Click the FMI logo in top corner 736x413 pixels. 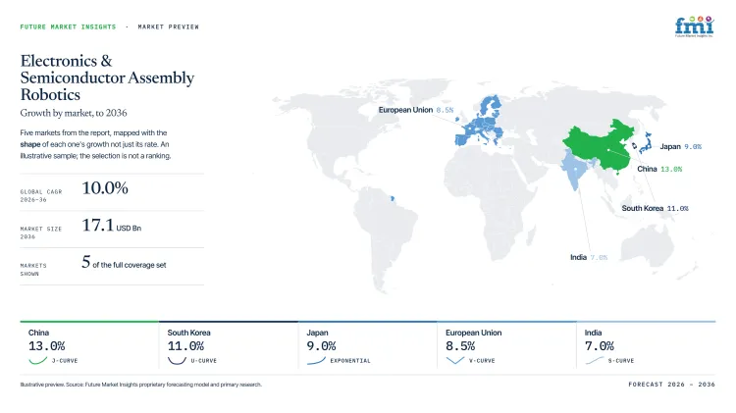[x=695, y=26]
